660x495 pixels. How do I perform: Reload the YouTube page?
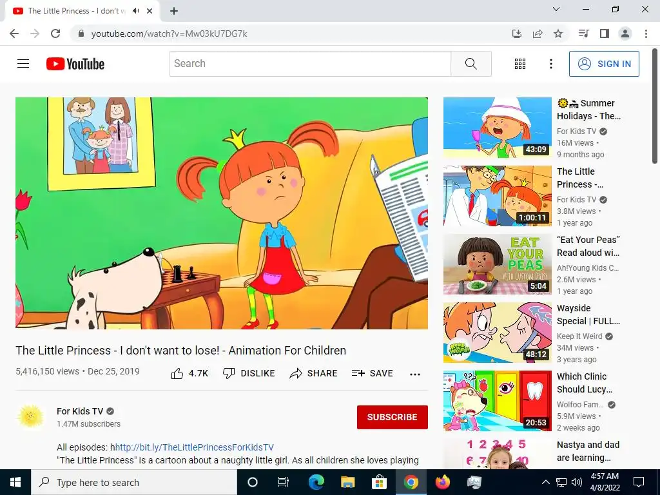tap(55, 34)
